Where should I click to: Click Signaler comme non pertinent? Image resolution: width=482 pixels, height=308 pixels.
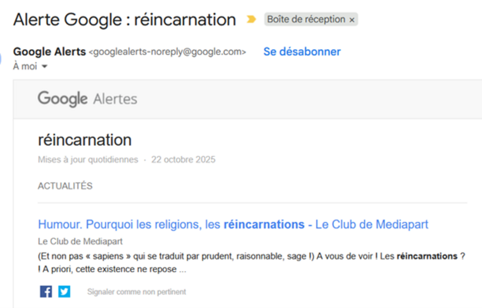137,292
